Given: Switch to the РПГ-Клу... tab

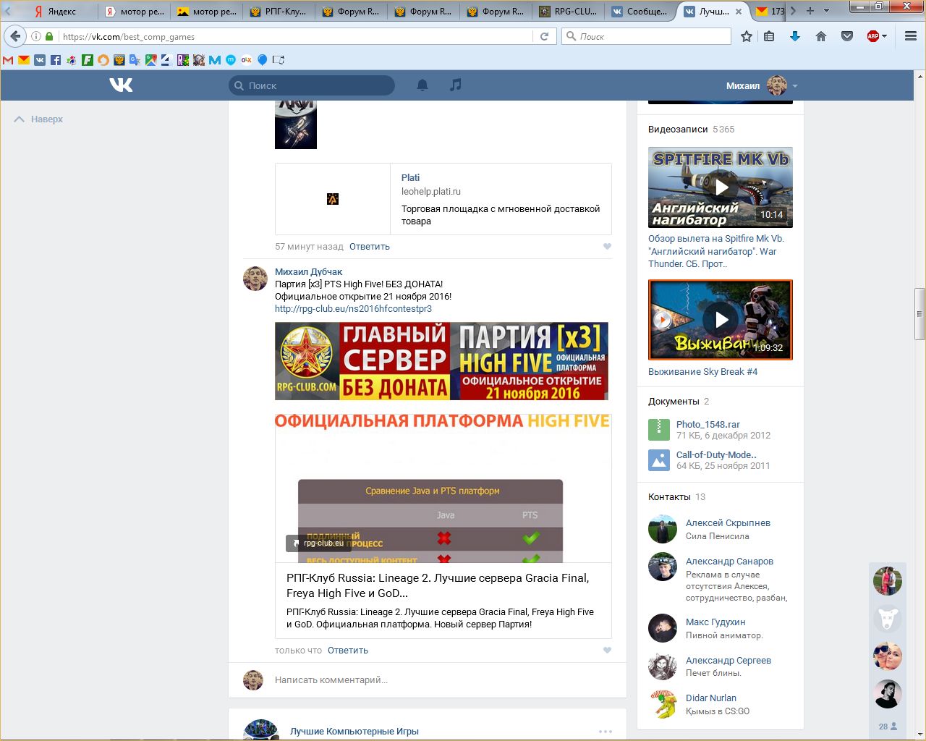Looking at the screenshot, I should tap(279, 11).
